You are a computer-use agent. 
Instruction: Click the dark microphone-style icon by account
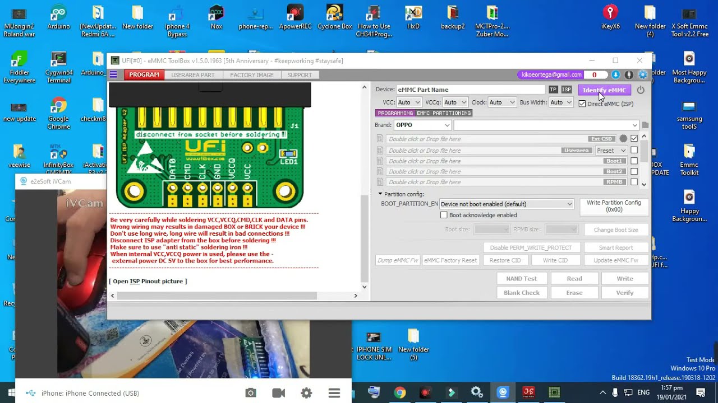click(x=629, y=74)
